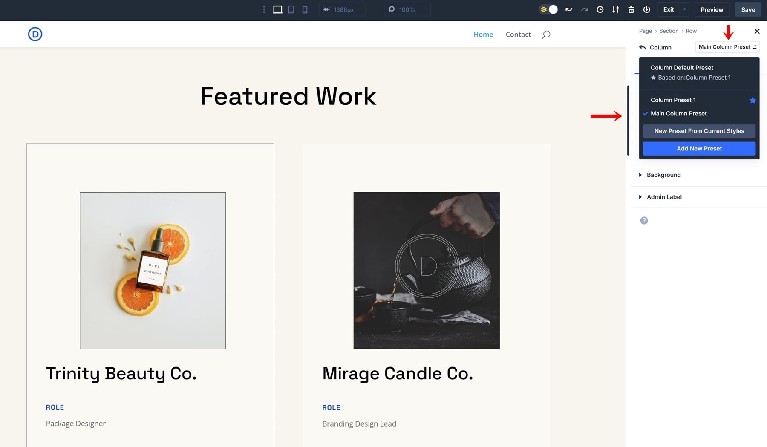Screen dimensions: 767x447
Task: Select Column Preset 1
Action: tap(673, 100)
